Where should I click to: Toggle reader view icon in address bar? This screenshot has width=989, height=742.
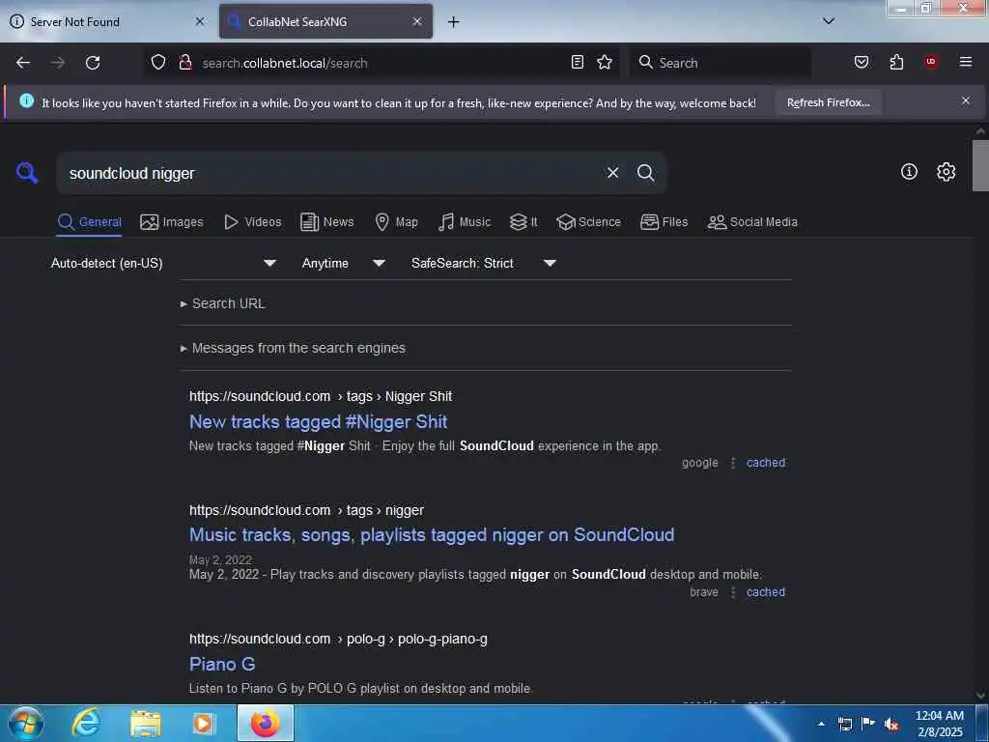(578, 62)
